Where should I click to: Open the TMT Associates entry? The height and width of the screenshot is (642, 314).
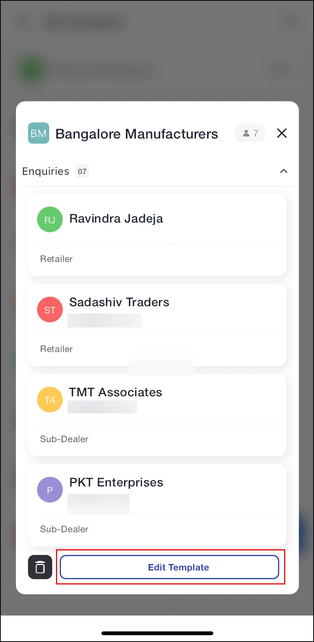coord(157,415)
